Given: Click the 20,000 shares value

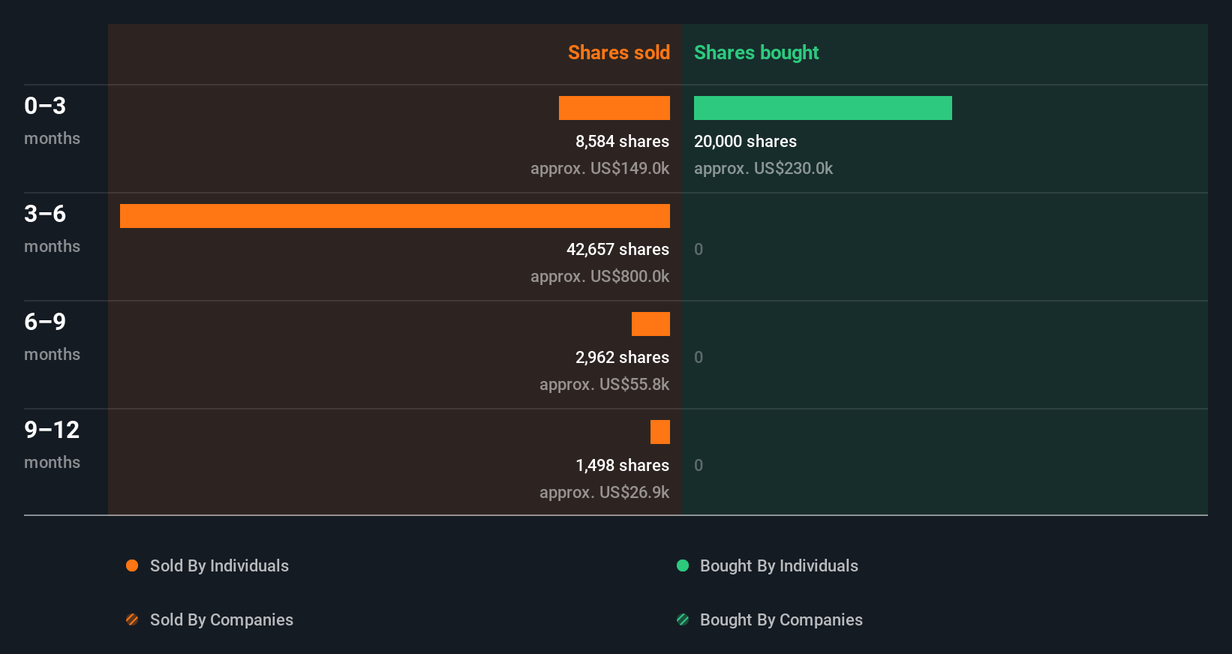Looking at the screenshot, I should pyautogui.click(x=745, y=141).
